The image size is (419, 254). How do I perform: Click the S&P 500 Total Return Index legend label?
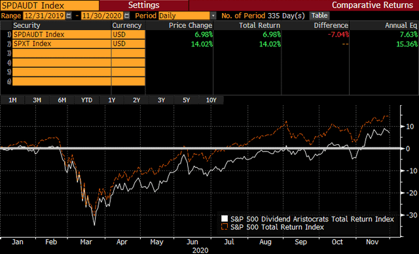point(277,227)
